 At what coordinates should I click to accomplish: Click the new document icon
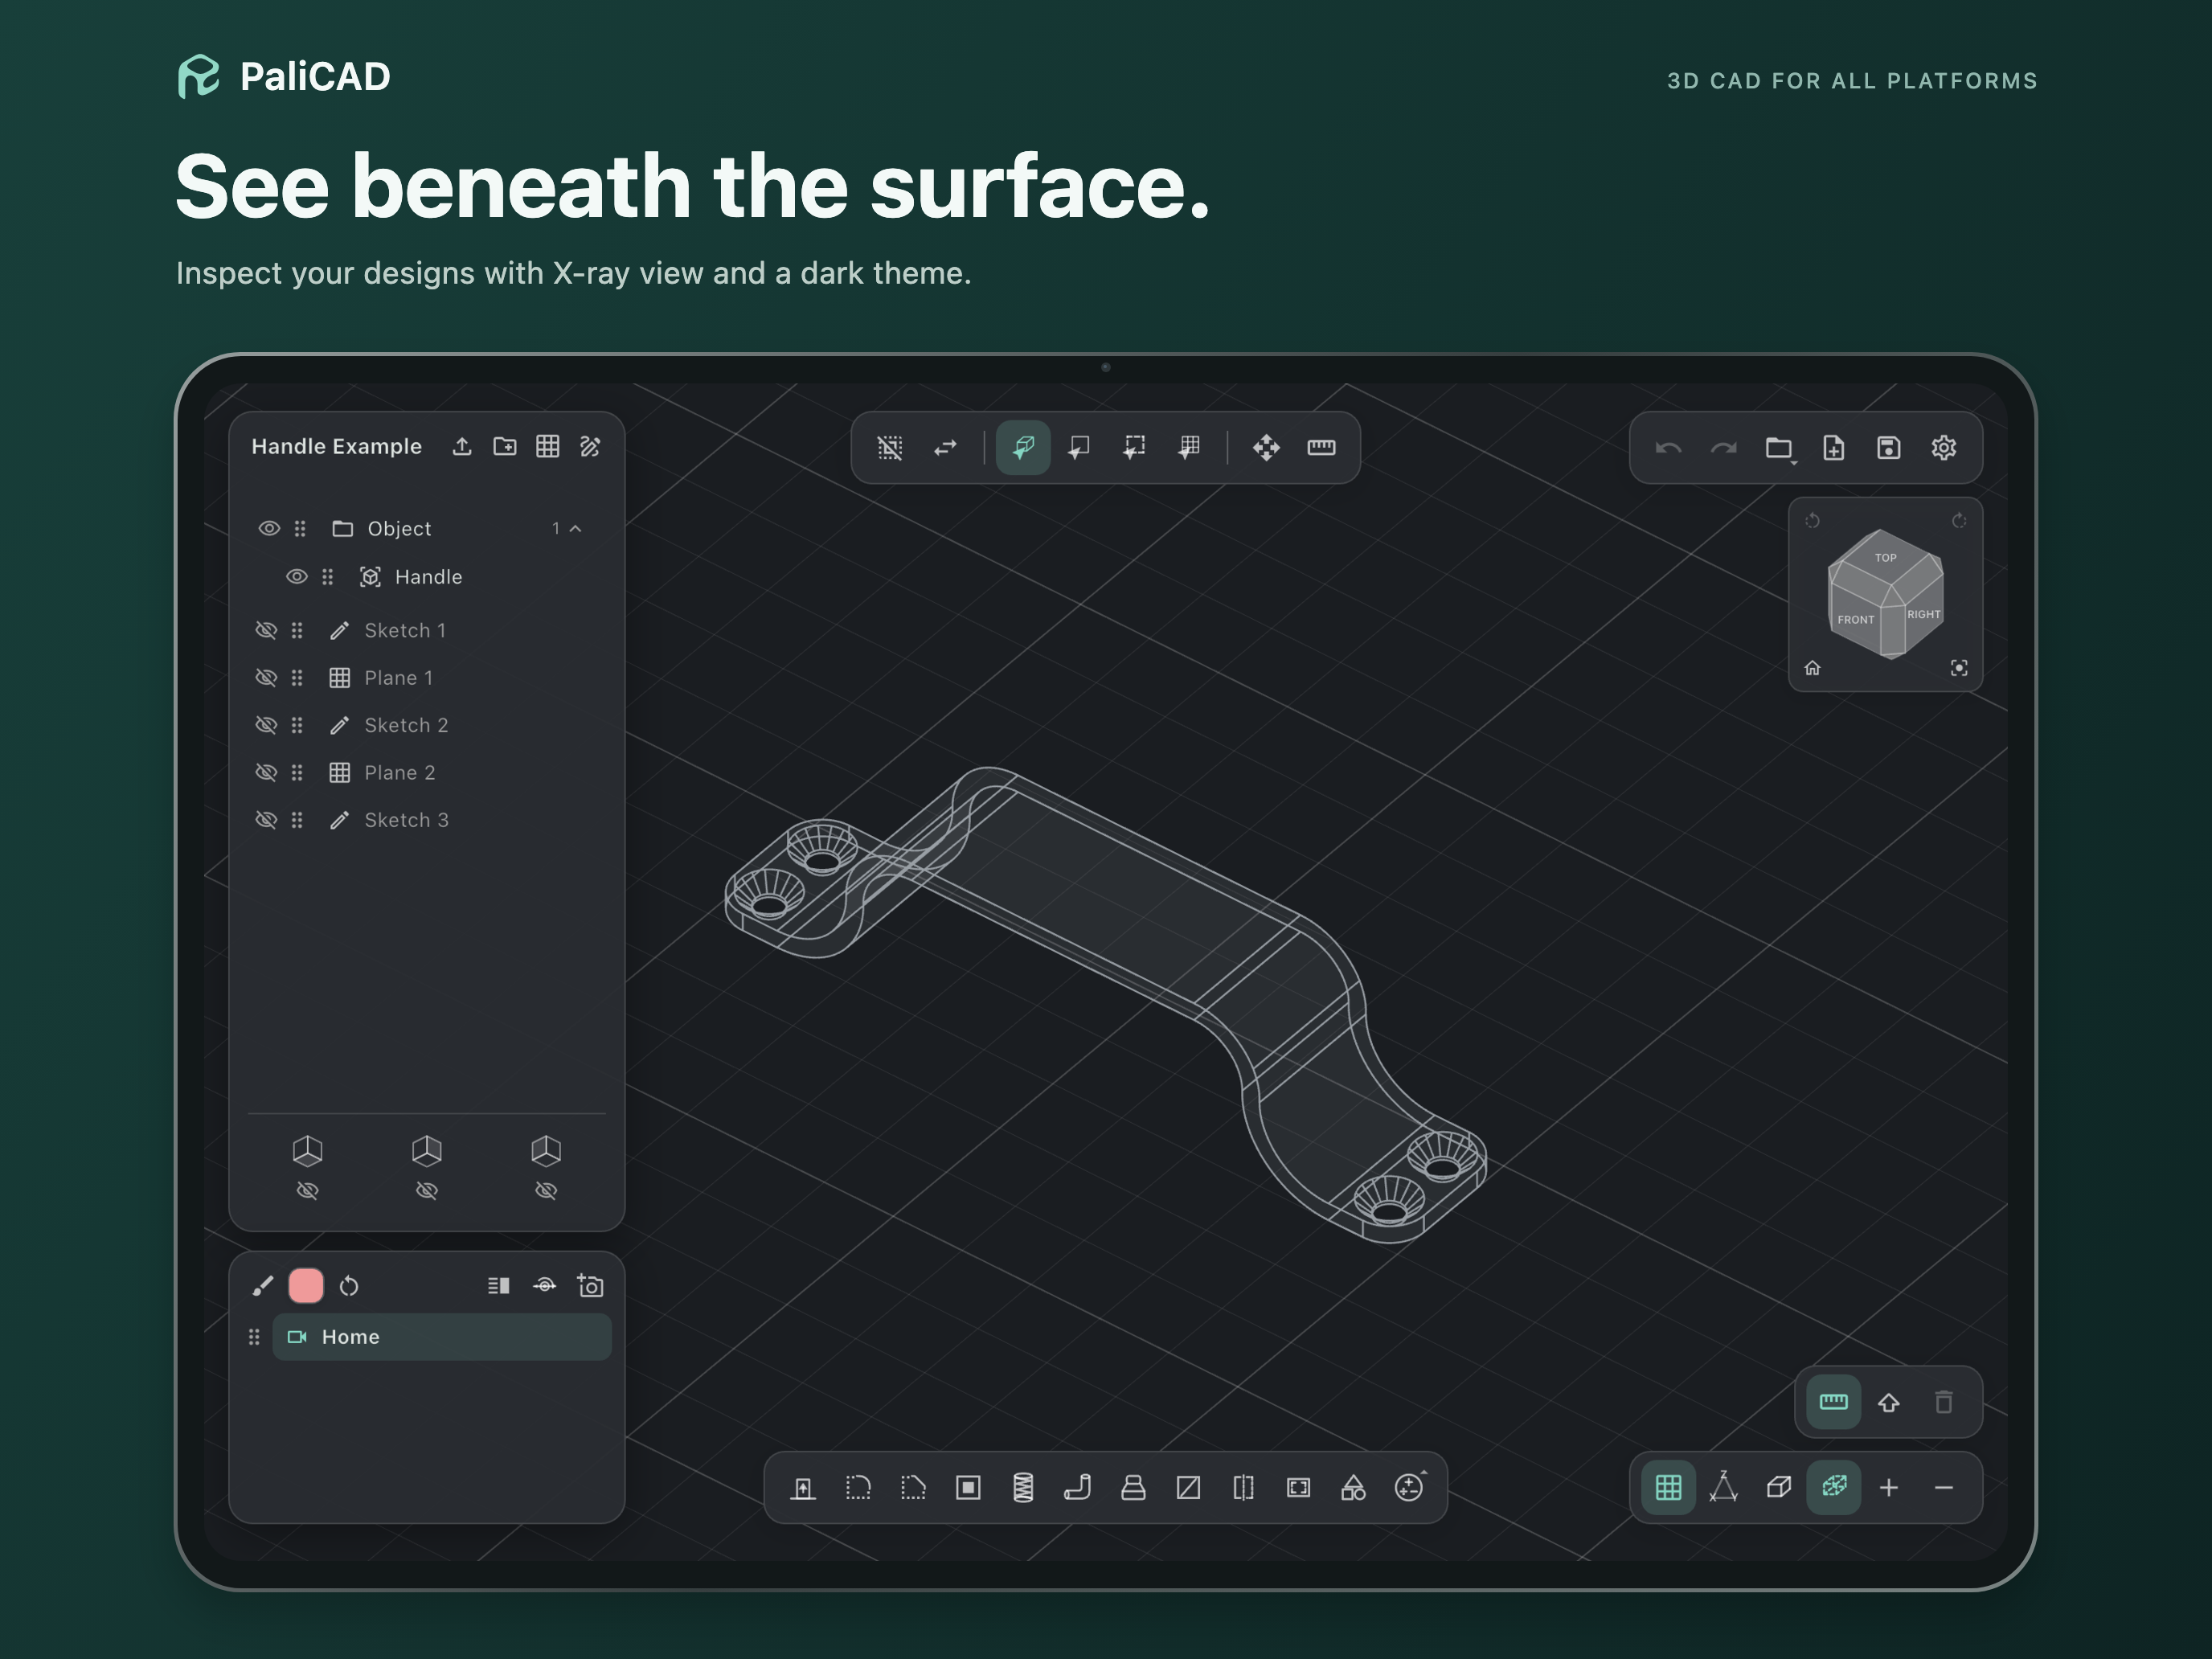pos(1833,447)
